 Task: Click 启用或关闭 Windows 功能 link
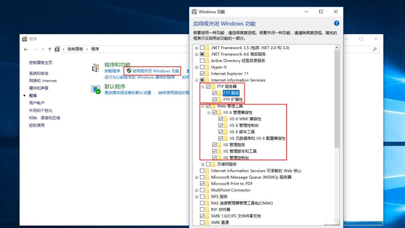tap(156, 71)
